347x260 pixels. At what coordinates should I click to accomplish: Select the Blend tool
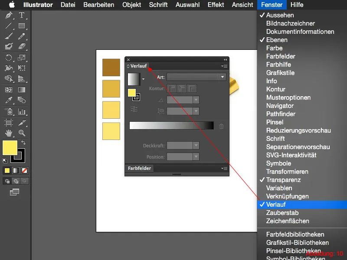[x=22, y=100]
